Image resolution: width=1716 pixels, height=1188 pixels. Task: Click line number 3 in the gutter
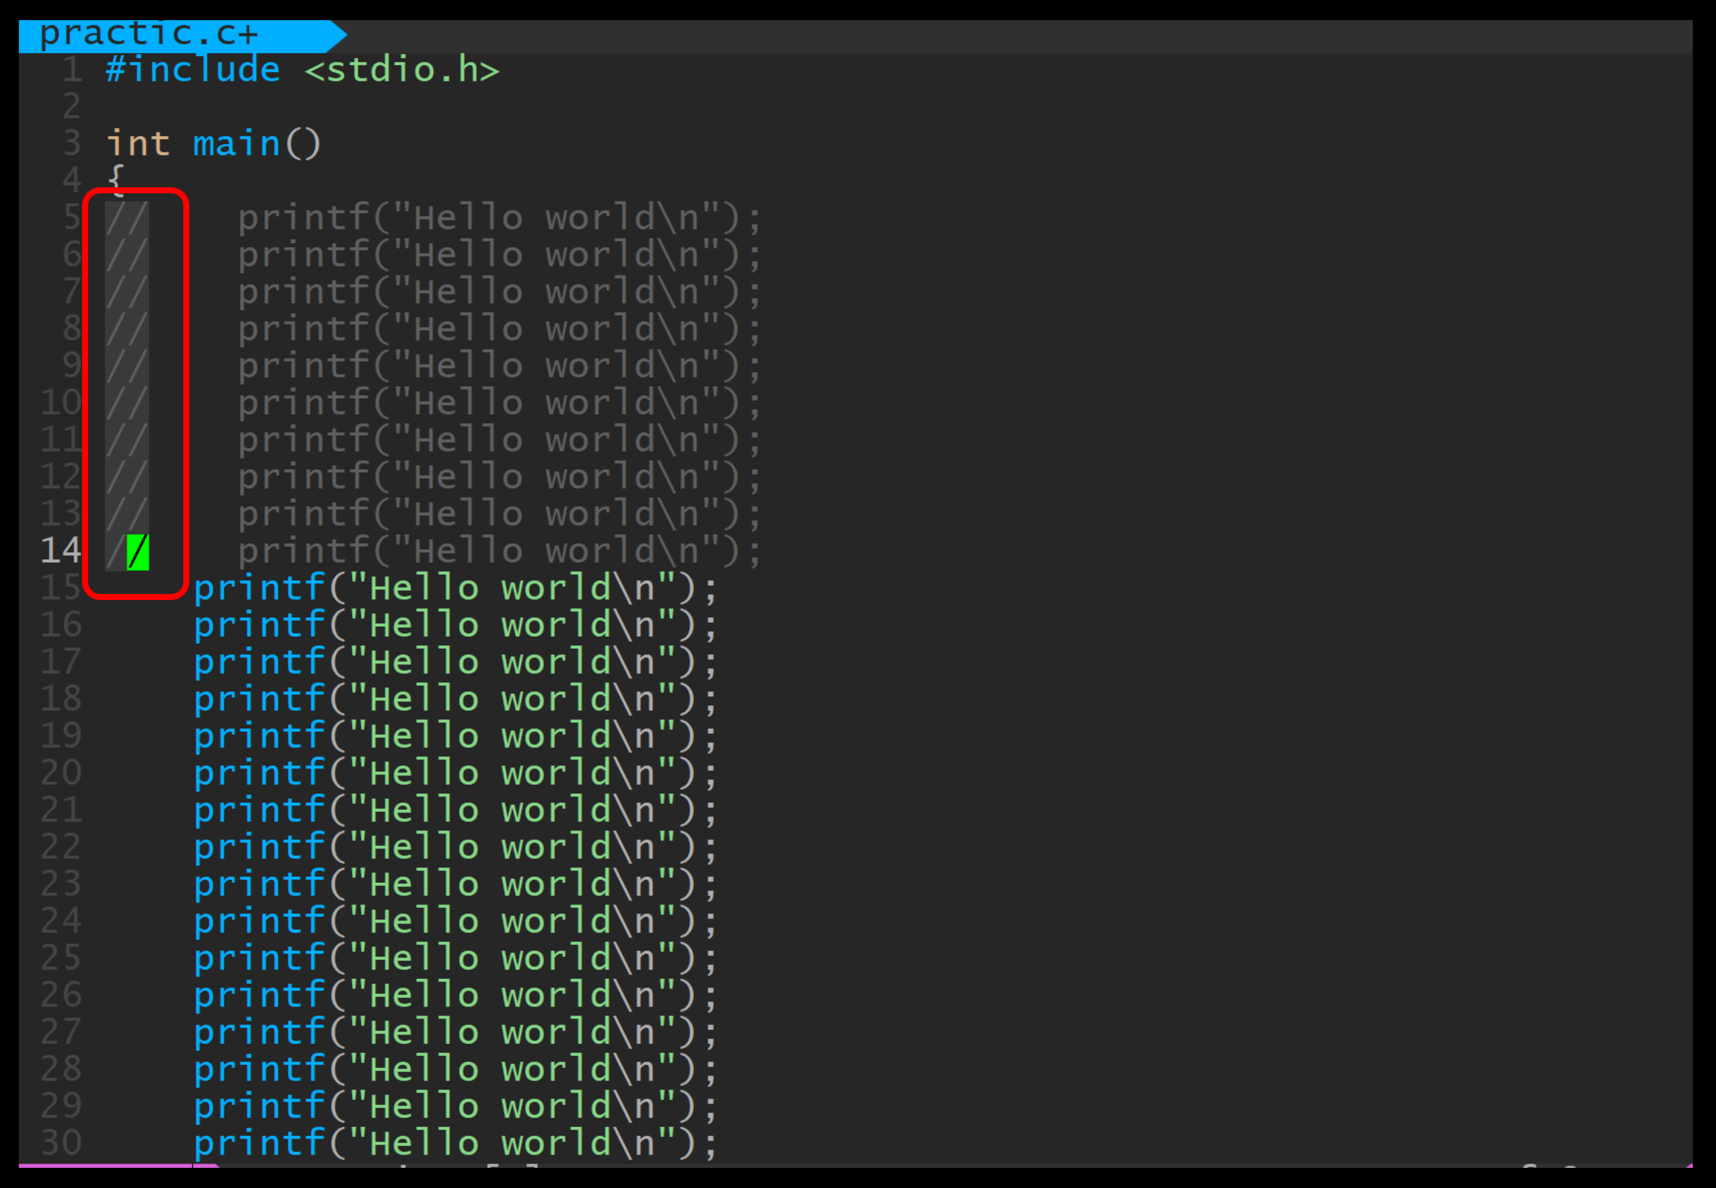[x=72, y=143]
